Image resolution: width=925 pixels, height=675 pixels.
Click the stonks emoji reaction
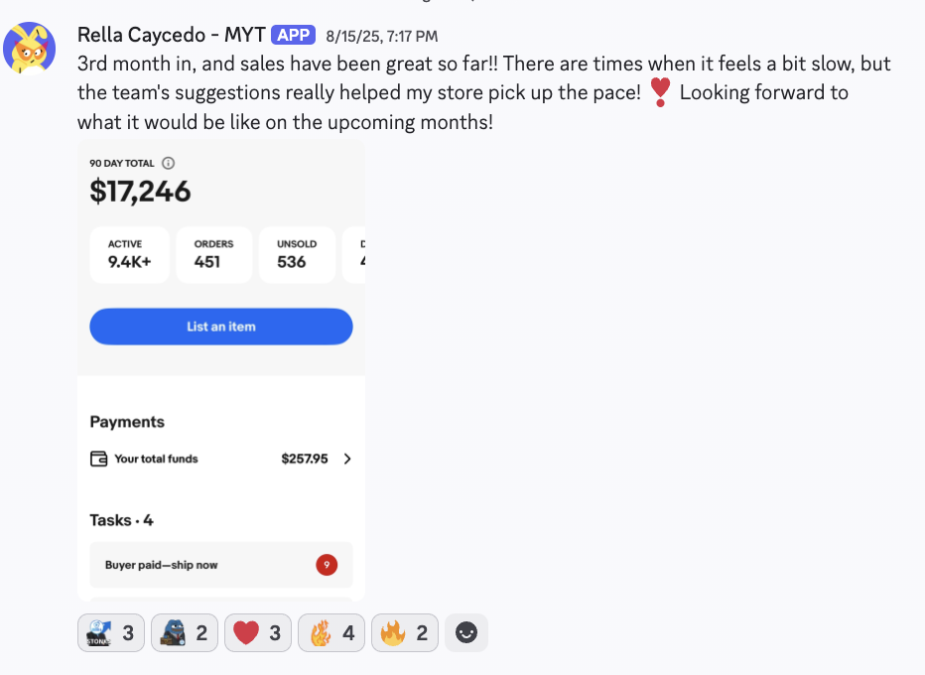tap(111, 632)
